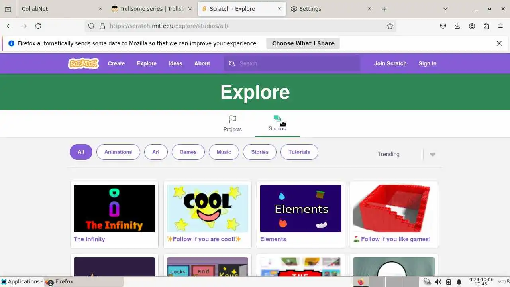Close the CollabNet tab
Viewport: 510px width, 287px height.
click(x=100, y=9)
